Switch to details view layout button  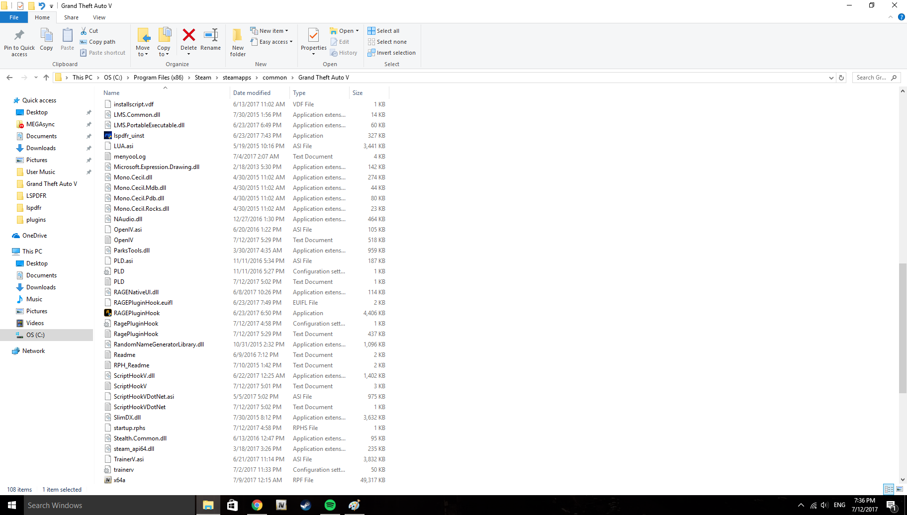[x=889, y=489]
